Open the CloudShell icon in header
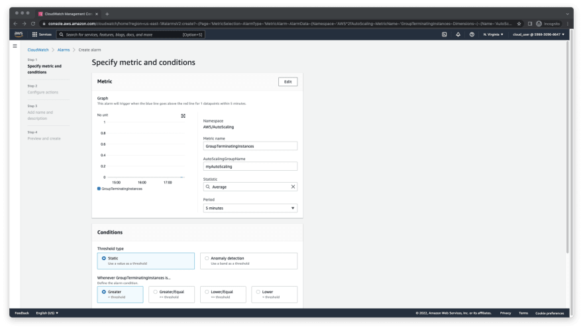This screenshot has height=329, width=583. click(x=444, y=34)
